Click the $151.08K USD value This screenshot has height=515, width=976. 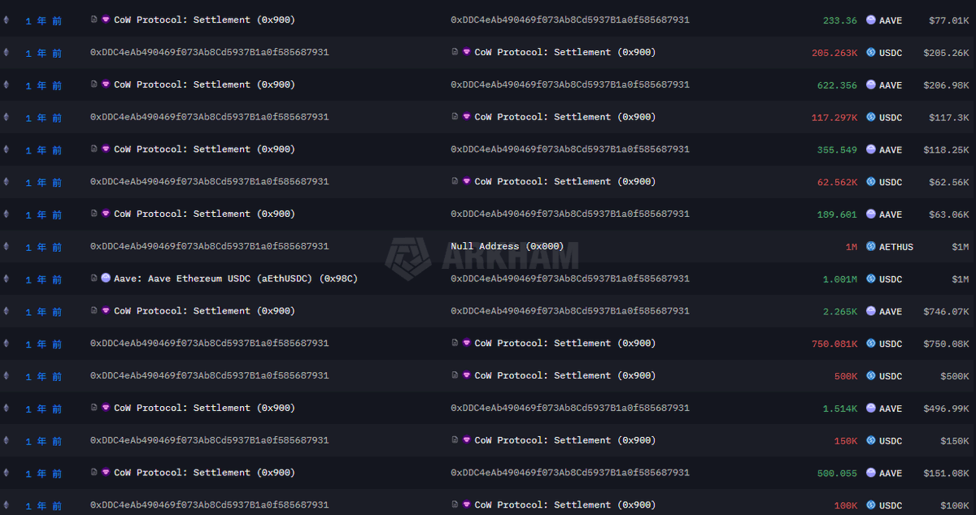(947, 474)
